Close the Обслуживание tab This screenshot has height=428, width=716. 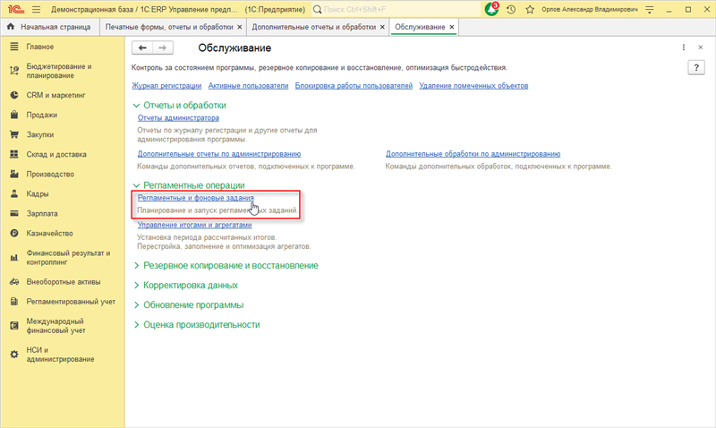tap(452, 28)
